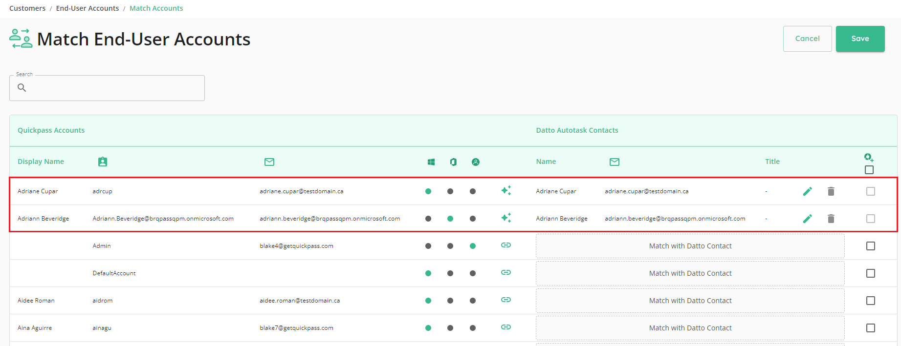901x346 pixels.
Task: Focus the Search input field
Action: (x=107, y=88)
